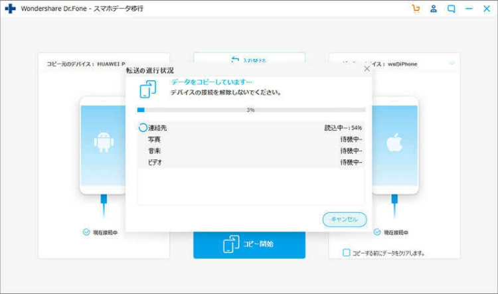Click the phone icon on コピー開始 button
The width and height of the screenshot is (498, 294).
tap(231, 244)
